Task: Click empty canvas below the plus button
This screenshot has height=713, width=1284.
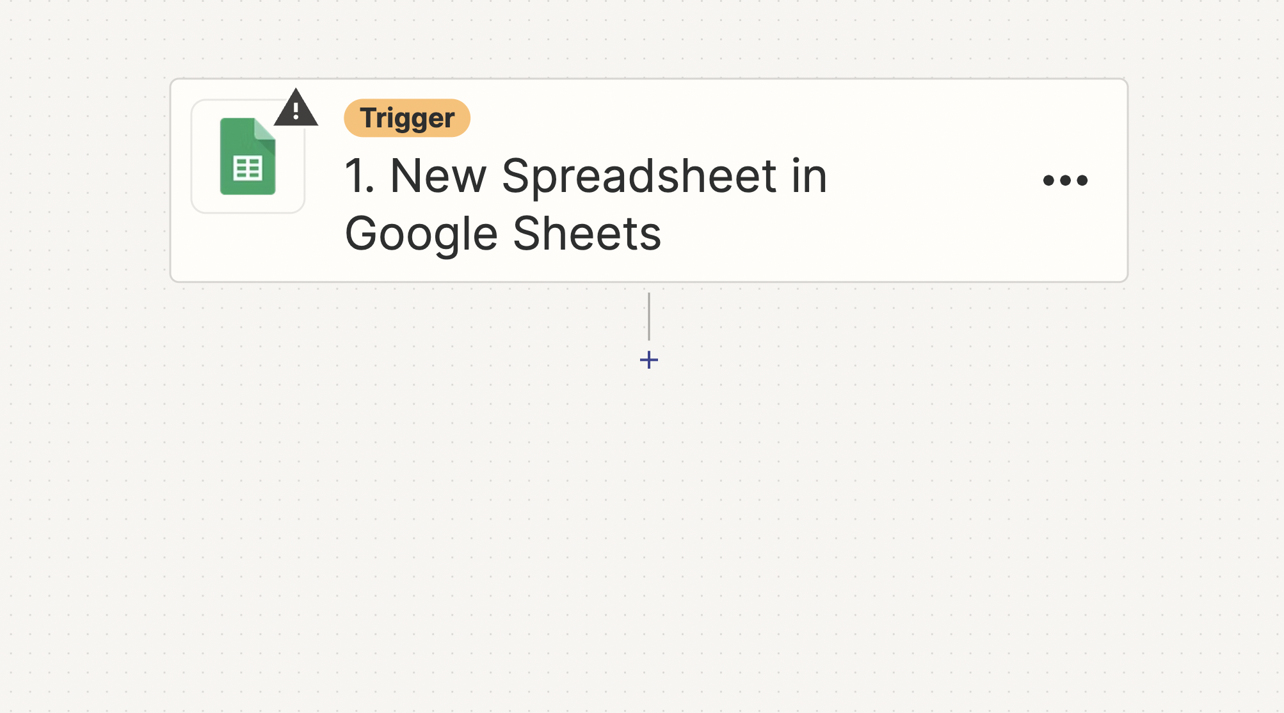Action: (x=648, y=512)
